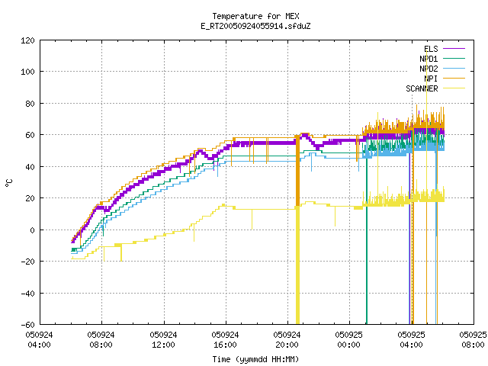Click the NPD1 legend label

point(429,59)
